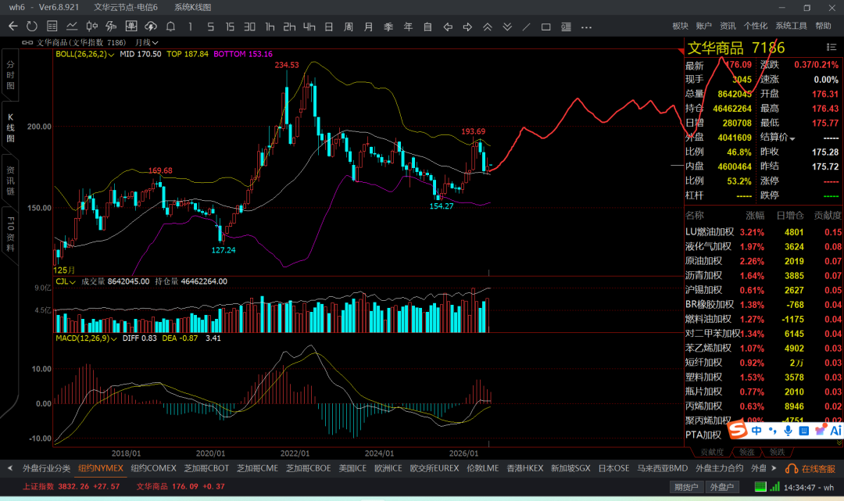Screen dimensions: 844x501
Task: Select the 5-minute period
Action: click(210, 27)
